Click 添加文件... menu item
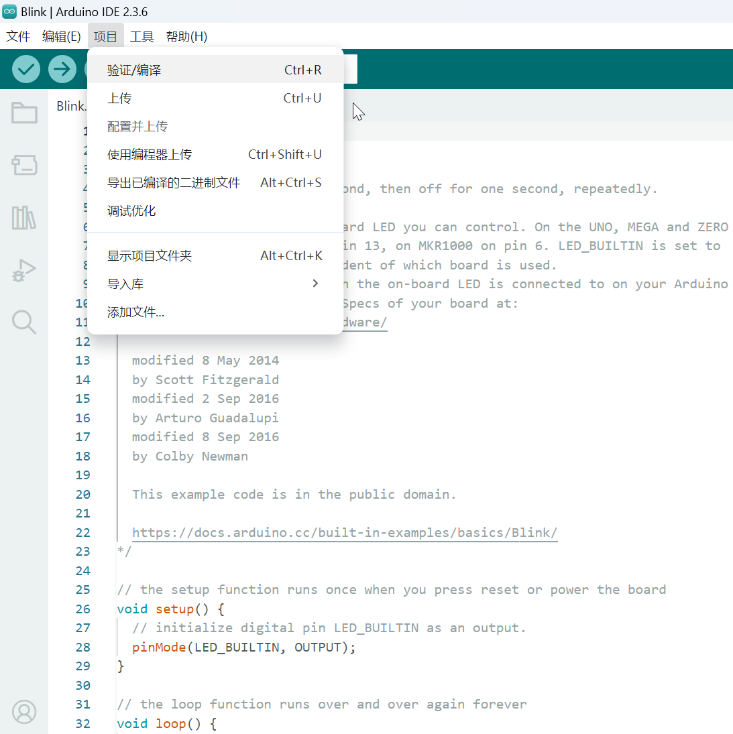 point(135,312)
